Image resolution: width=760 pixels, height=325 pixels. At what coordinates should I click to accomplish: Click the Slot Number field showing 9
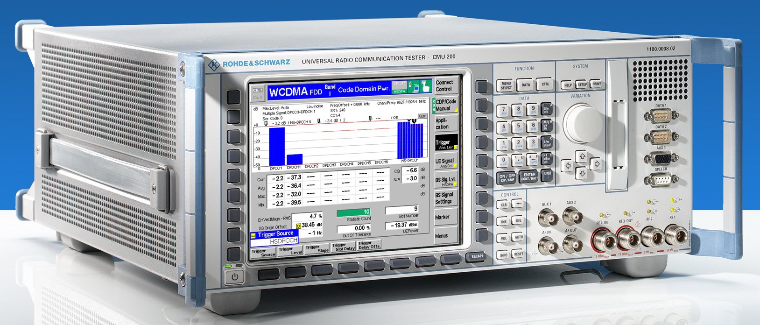tap(401, 209)
